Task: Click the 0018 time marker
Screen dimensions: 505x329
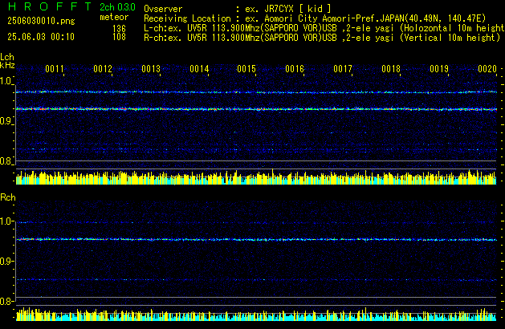Action: [x=391, y=69]
